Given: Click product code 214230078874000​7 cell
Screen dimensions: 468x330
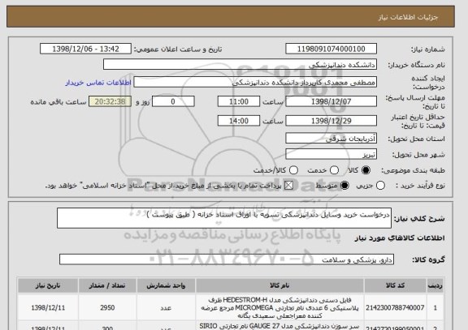Looking at the screenshot, I should tap(395, 307).
